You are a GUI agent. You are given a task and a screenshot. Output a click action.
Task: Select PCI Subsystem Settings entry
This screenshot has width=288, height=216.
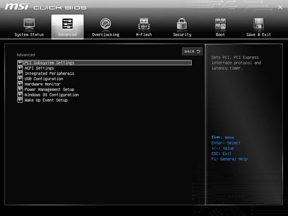[x=108, y=63]
